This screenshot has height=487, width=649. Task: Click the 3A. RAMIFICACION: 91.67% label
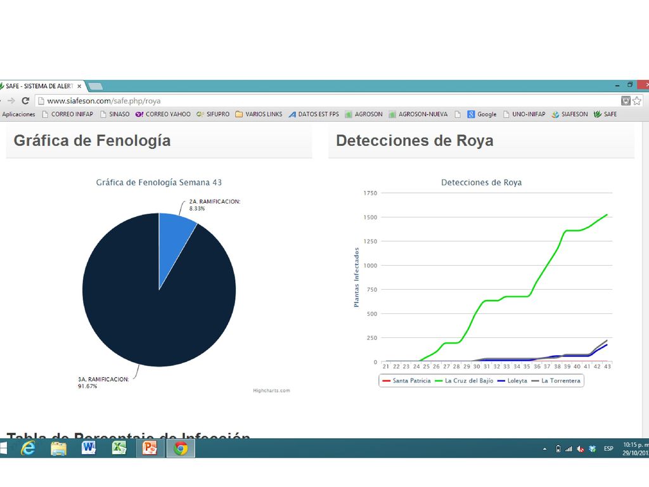pyautogui.click(x=103, y=382)
